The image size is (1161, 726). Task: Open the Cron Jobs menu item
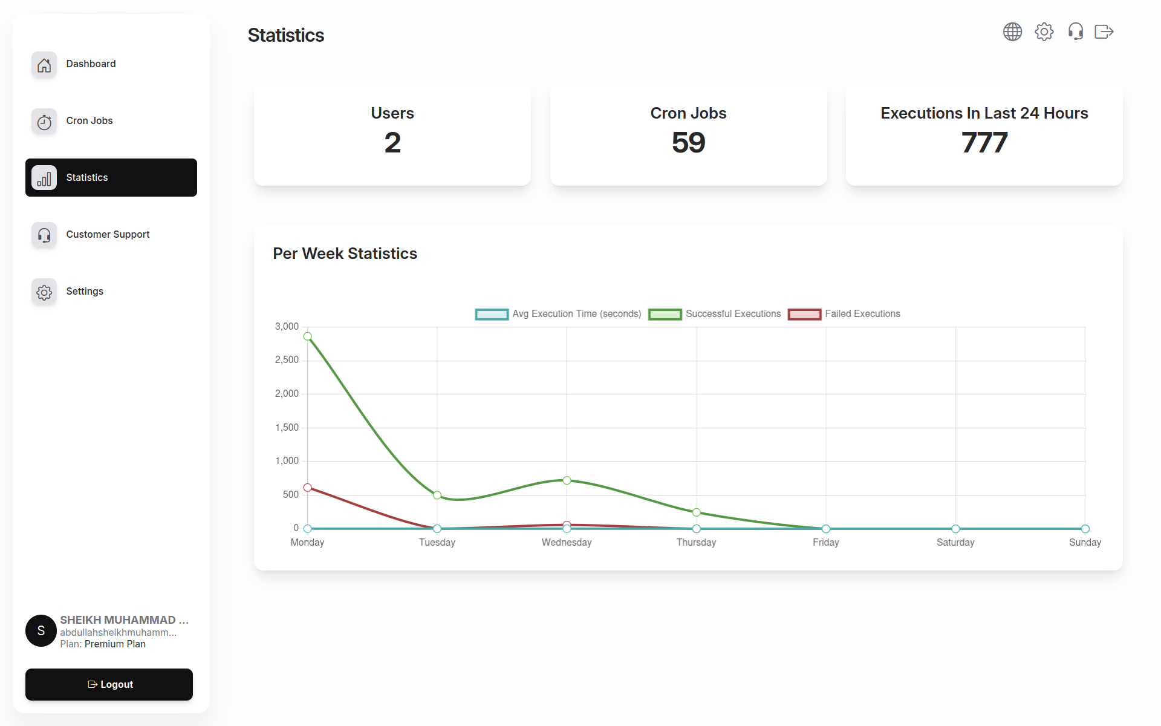pyautogui.click(x=89, y=121)
